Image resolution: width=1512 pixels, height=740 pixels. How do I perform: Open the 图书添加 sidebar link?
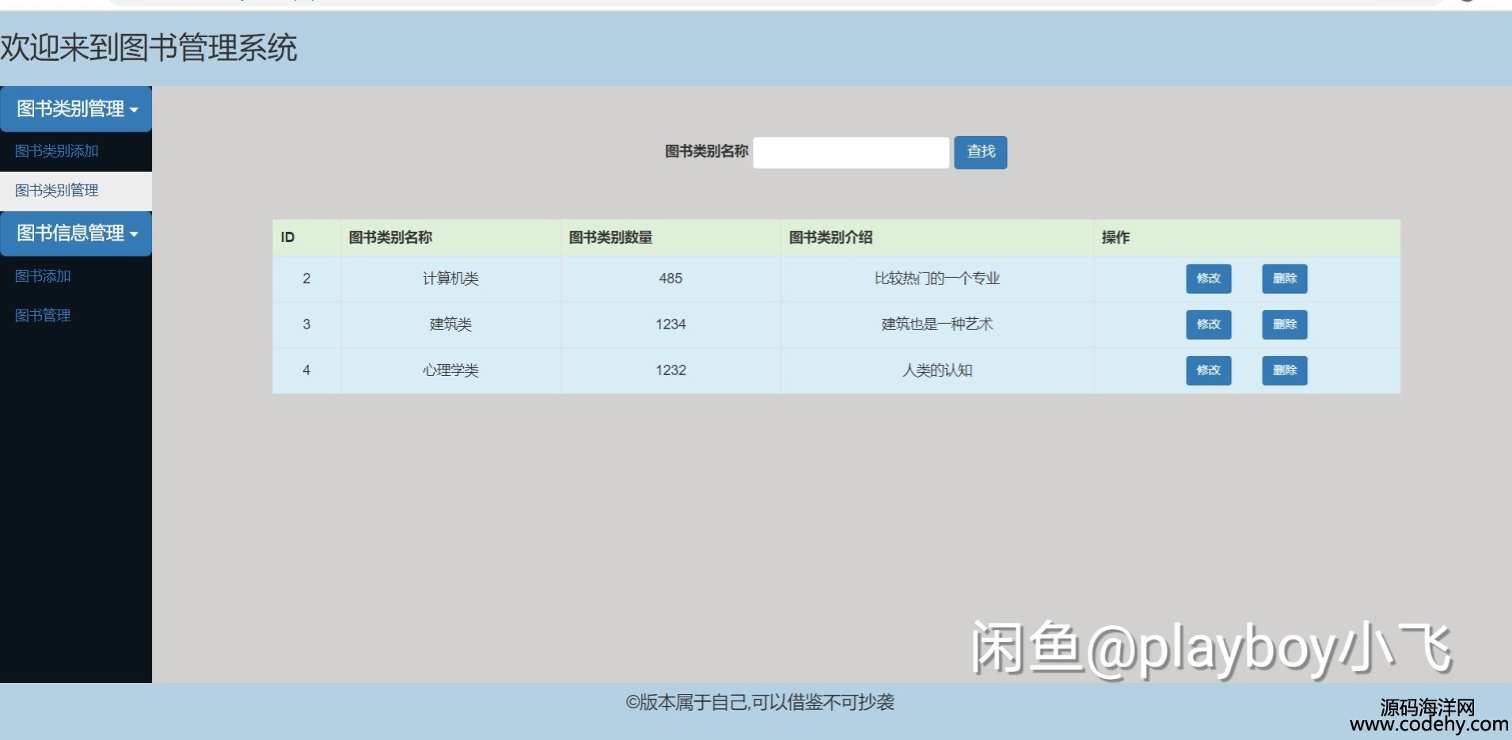click(x=43, y=276)
